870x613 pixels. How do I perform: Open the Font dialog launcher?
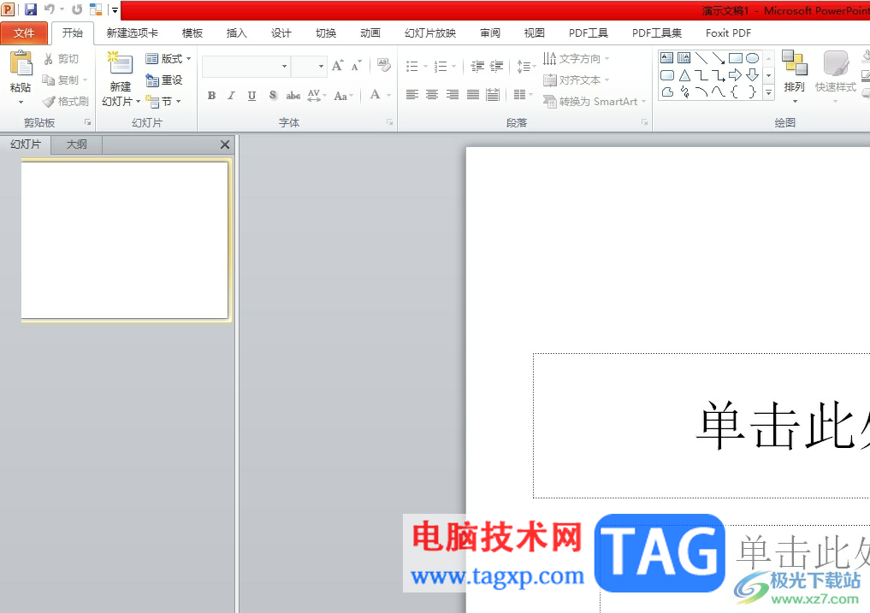pos(389,122)
